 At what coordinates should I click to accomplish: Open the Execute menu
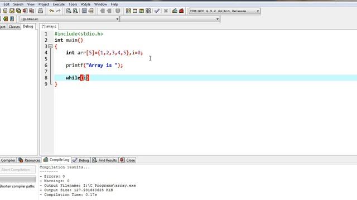point(59,4)
